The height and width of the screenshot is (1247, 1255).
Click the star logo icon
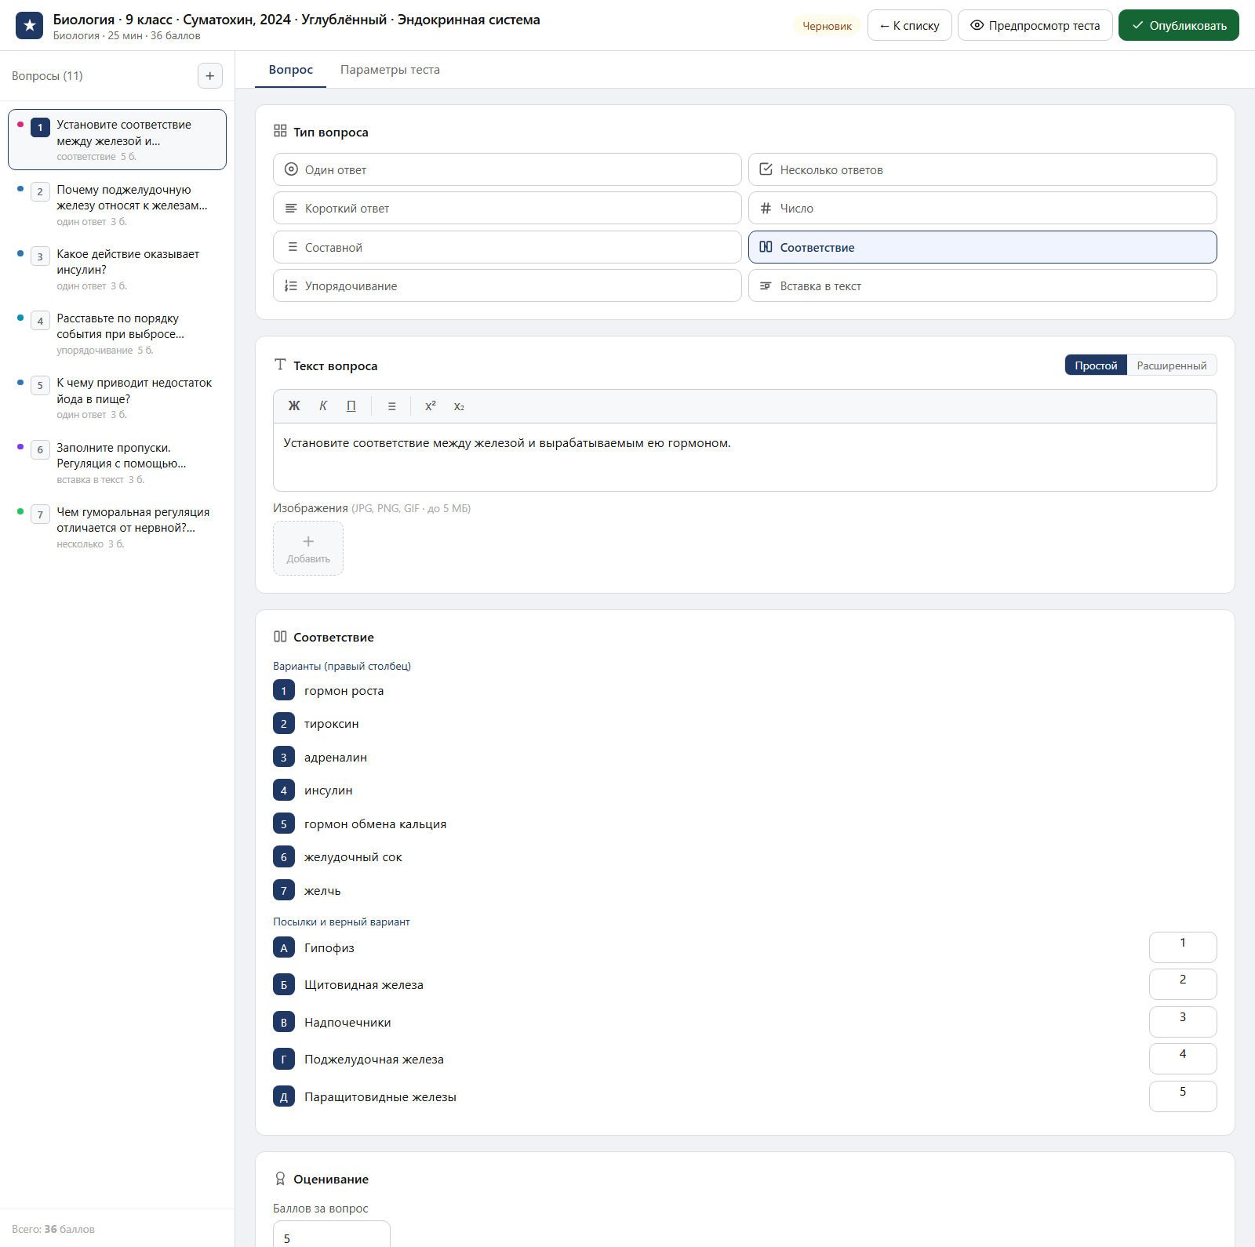(x=29, y=25)
